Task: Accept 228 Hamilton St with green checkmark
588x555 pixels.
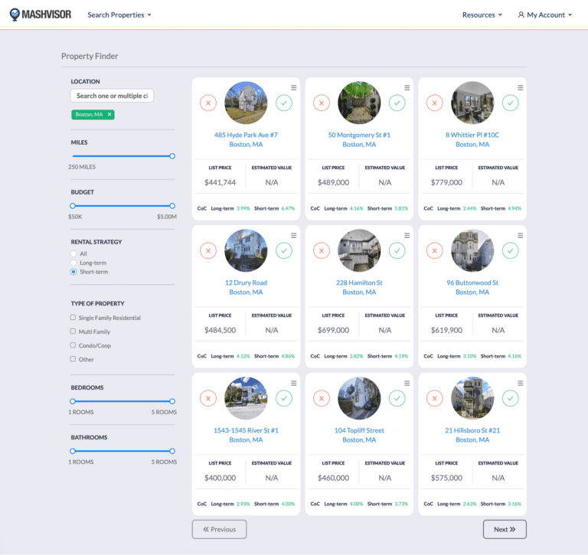Action: click(397, 250)
